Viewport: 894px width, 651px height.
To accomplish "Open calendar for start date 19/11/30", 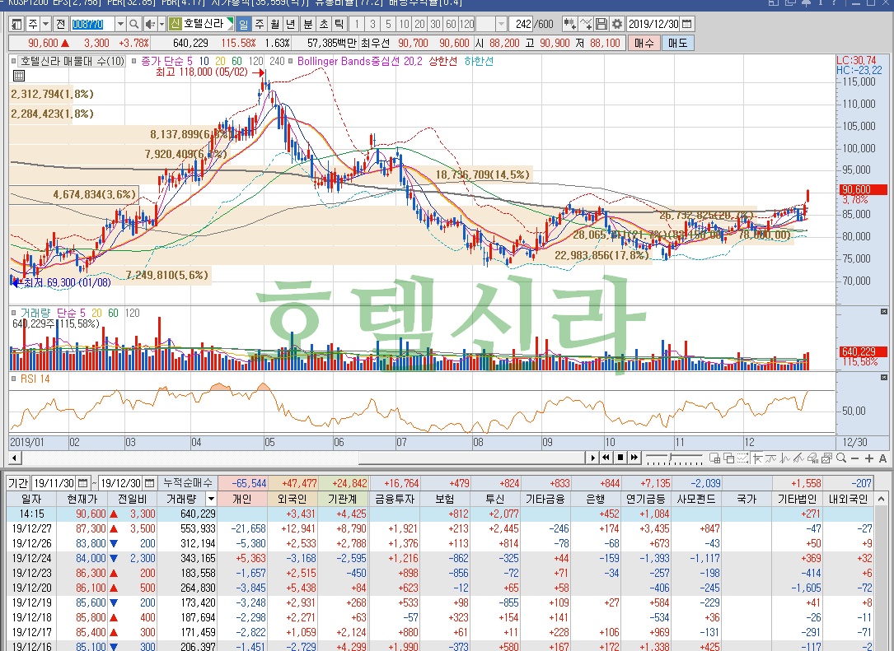I will click(82, 483).
